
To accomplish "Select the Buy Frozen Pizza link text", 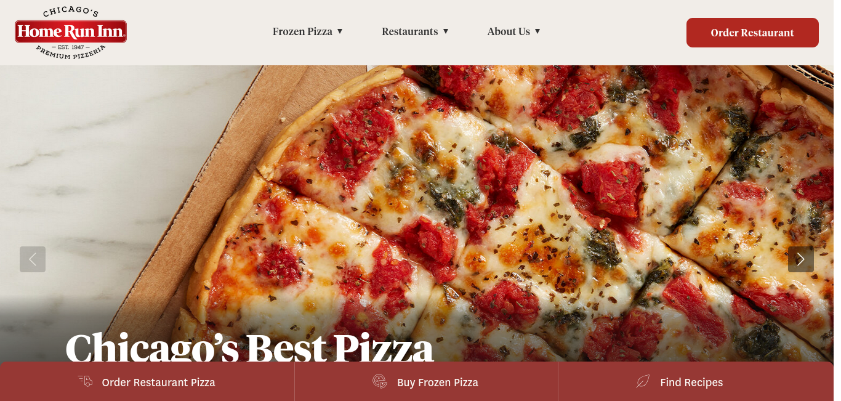I will [438, 383].
